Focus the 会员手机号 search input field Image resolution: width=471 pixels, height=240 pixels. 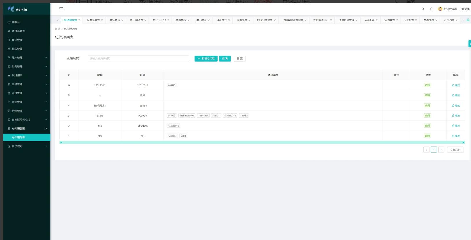coord(138,58)
